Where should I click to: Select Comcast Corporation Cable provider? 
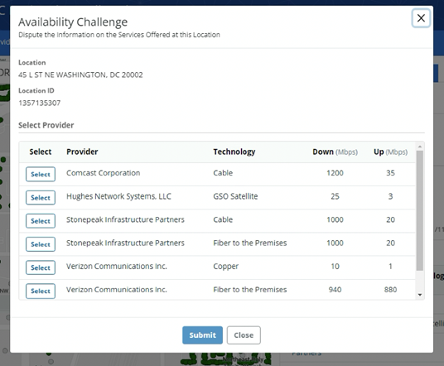(41, 174)
